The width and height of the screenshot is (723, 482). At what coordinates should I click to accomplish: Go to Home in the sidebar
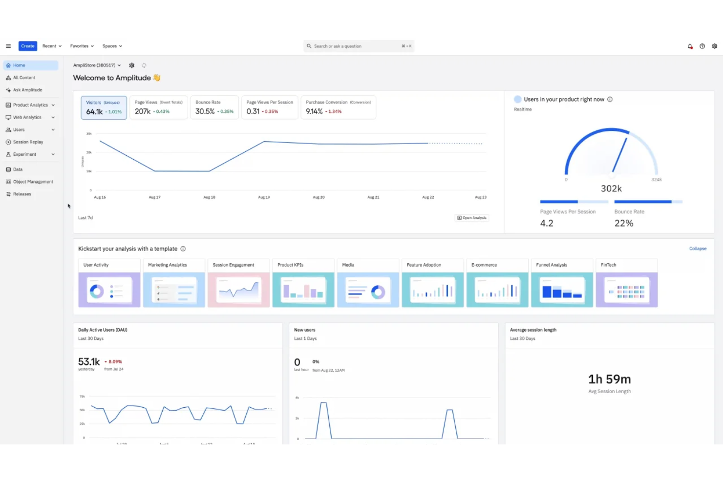tap(31, 65)
